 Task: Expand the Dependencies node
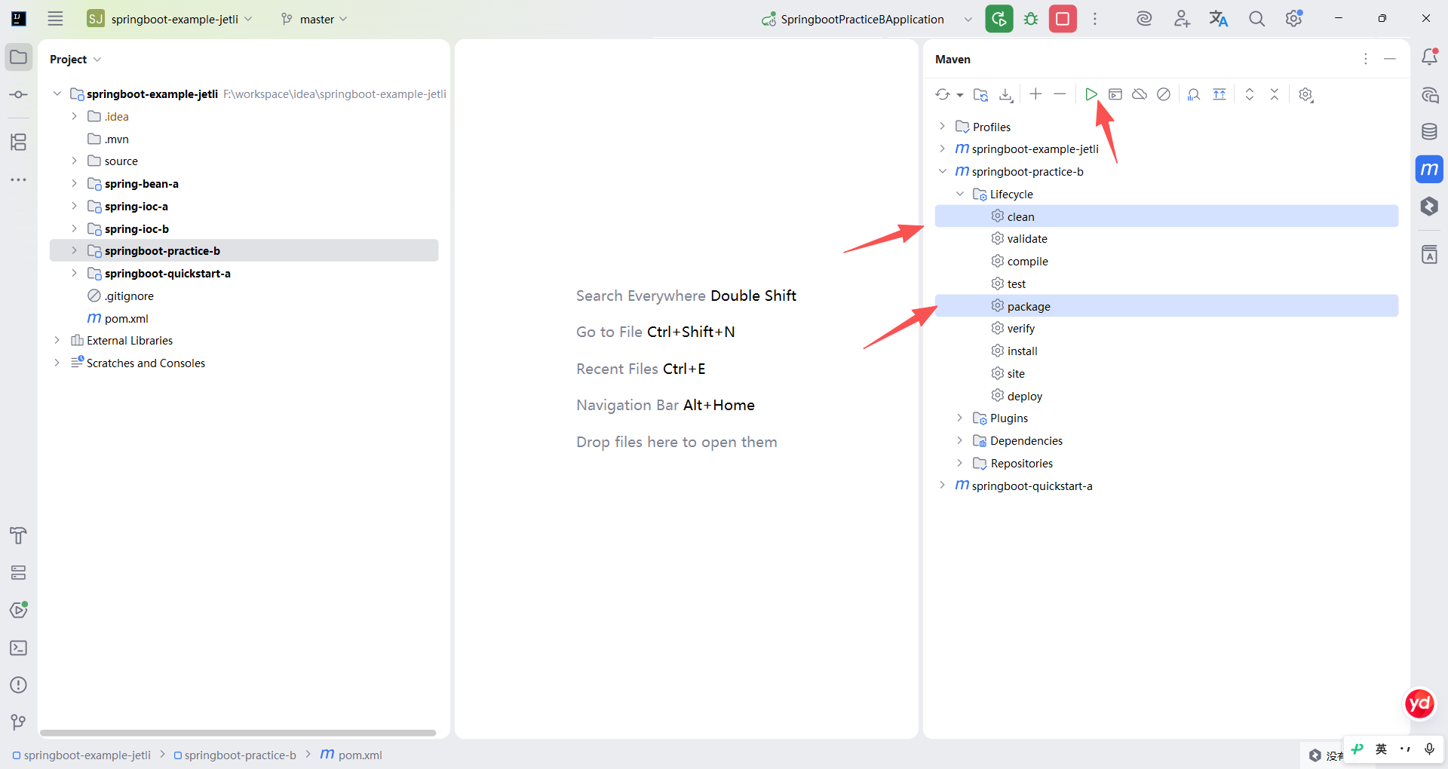coord(960,440)
